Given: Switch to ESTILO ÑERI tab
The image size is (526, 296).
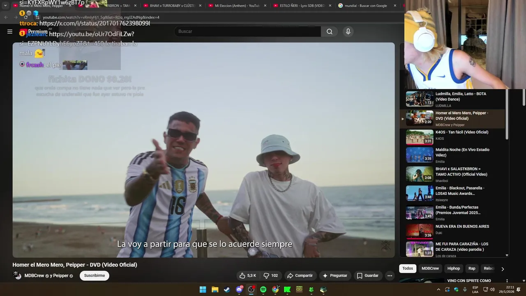Looking at the screenshot, I should pos(302,6).
